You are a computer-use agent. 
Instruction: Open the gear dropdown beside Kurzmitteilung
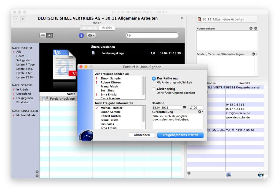[200, 112]
